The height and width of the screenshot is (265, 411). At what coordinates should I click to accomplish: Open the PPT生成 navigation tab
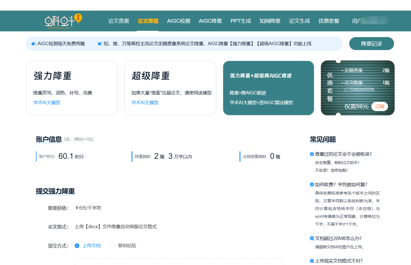point(241,21)
